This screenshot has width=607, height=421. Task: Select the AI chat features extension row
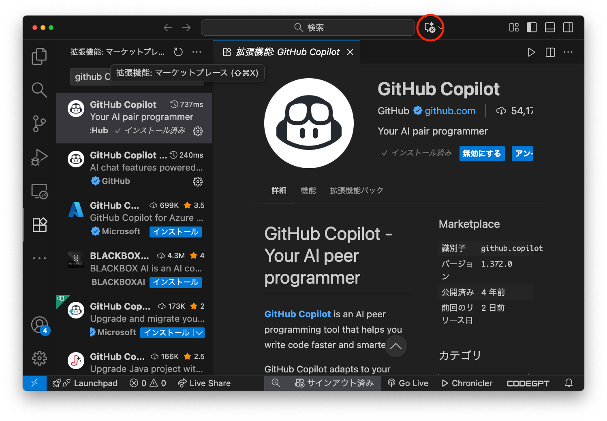[135, 168]
